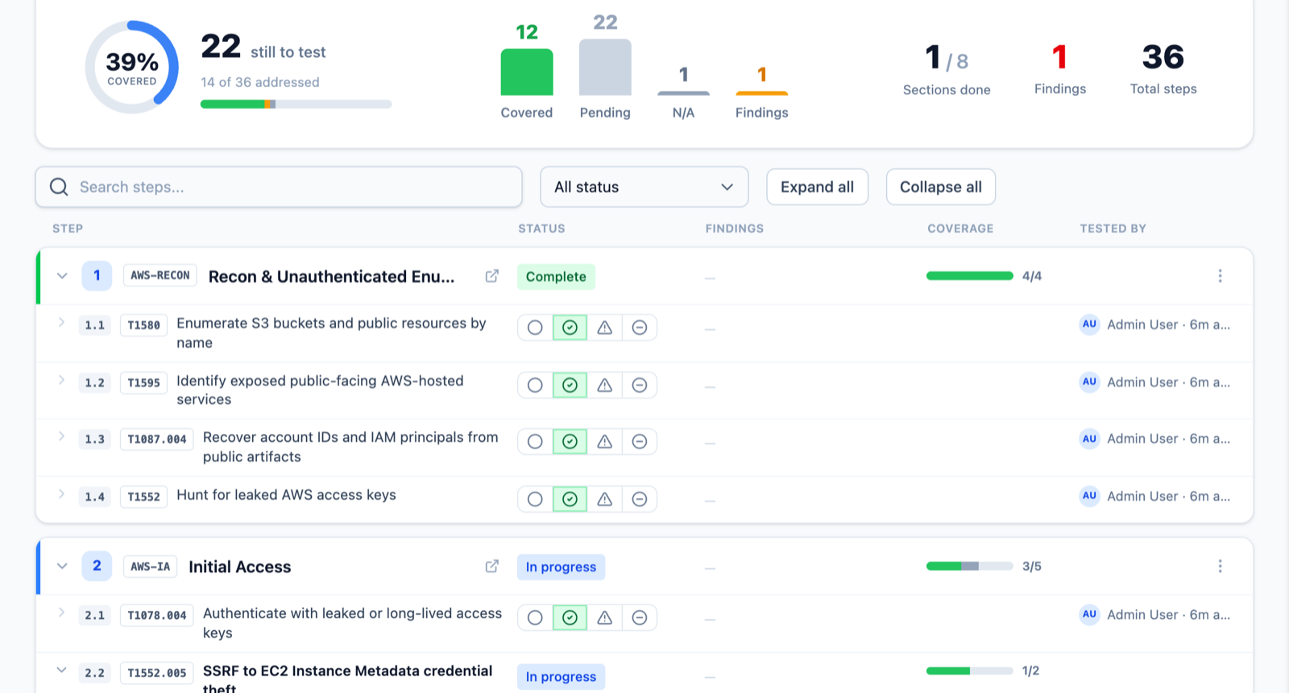Image resolution: width=1289 pixels, height=693 pixels.
Task: Set step 2.1 to not applicable (minus icon)
Action: (x=640, y=618)
